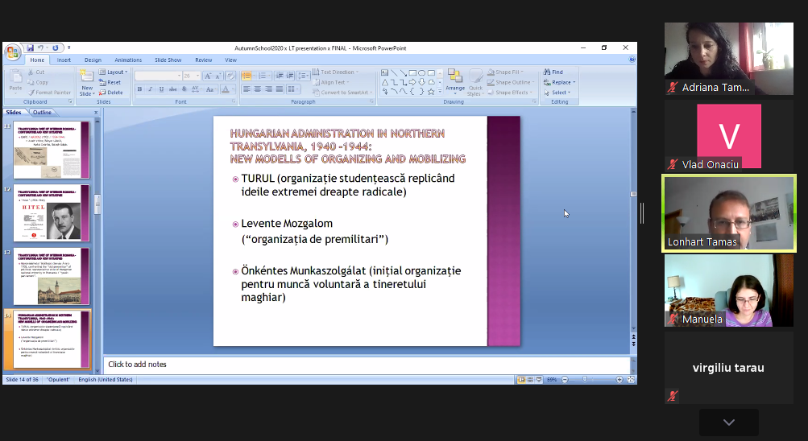Increase list indent level

click(290, 76)
